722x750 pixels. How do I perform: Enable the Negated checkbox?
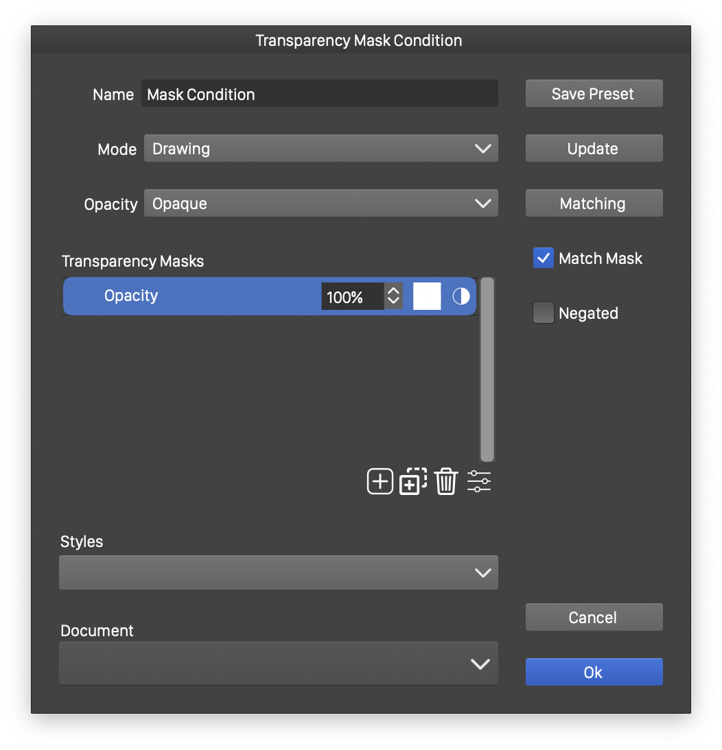point(544,313)
